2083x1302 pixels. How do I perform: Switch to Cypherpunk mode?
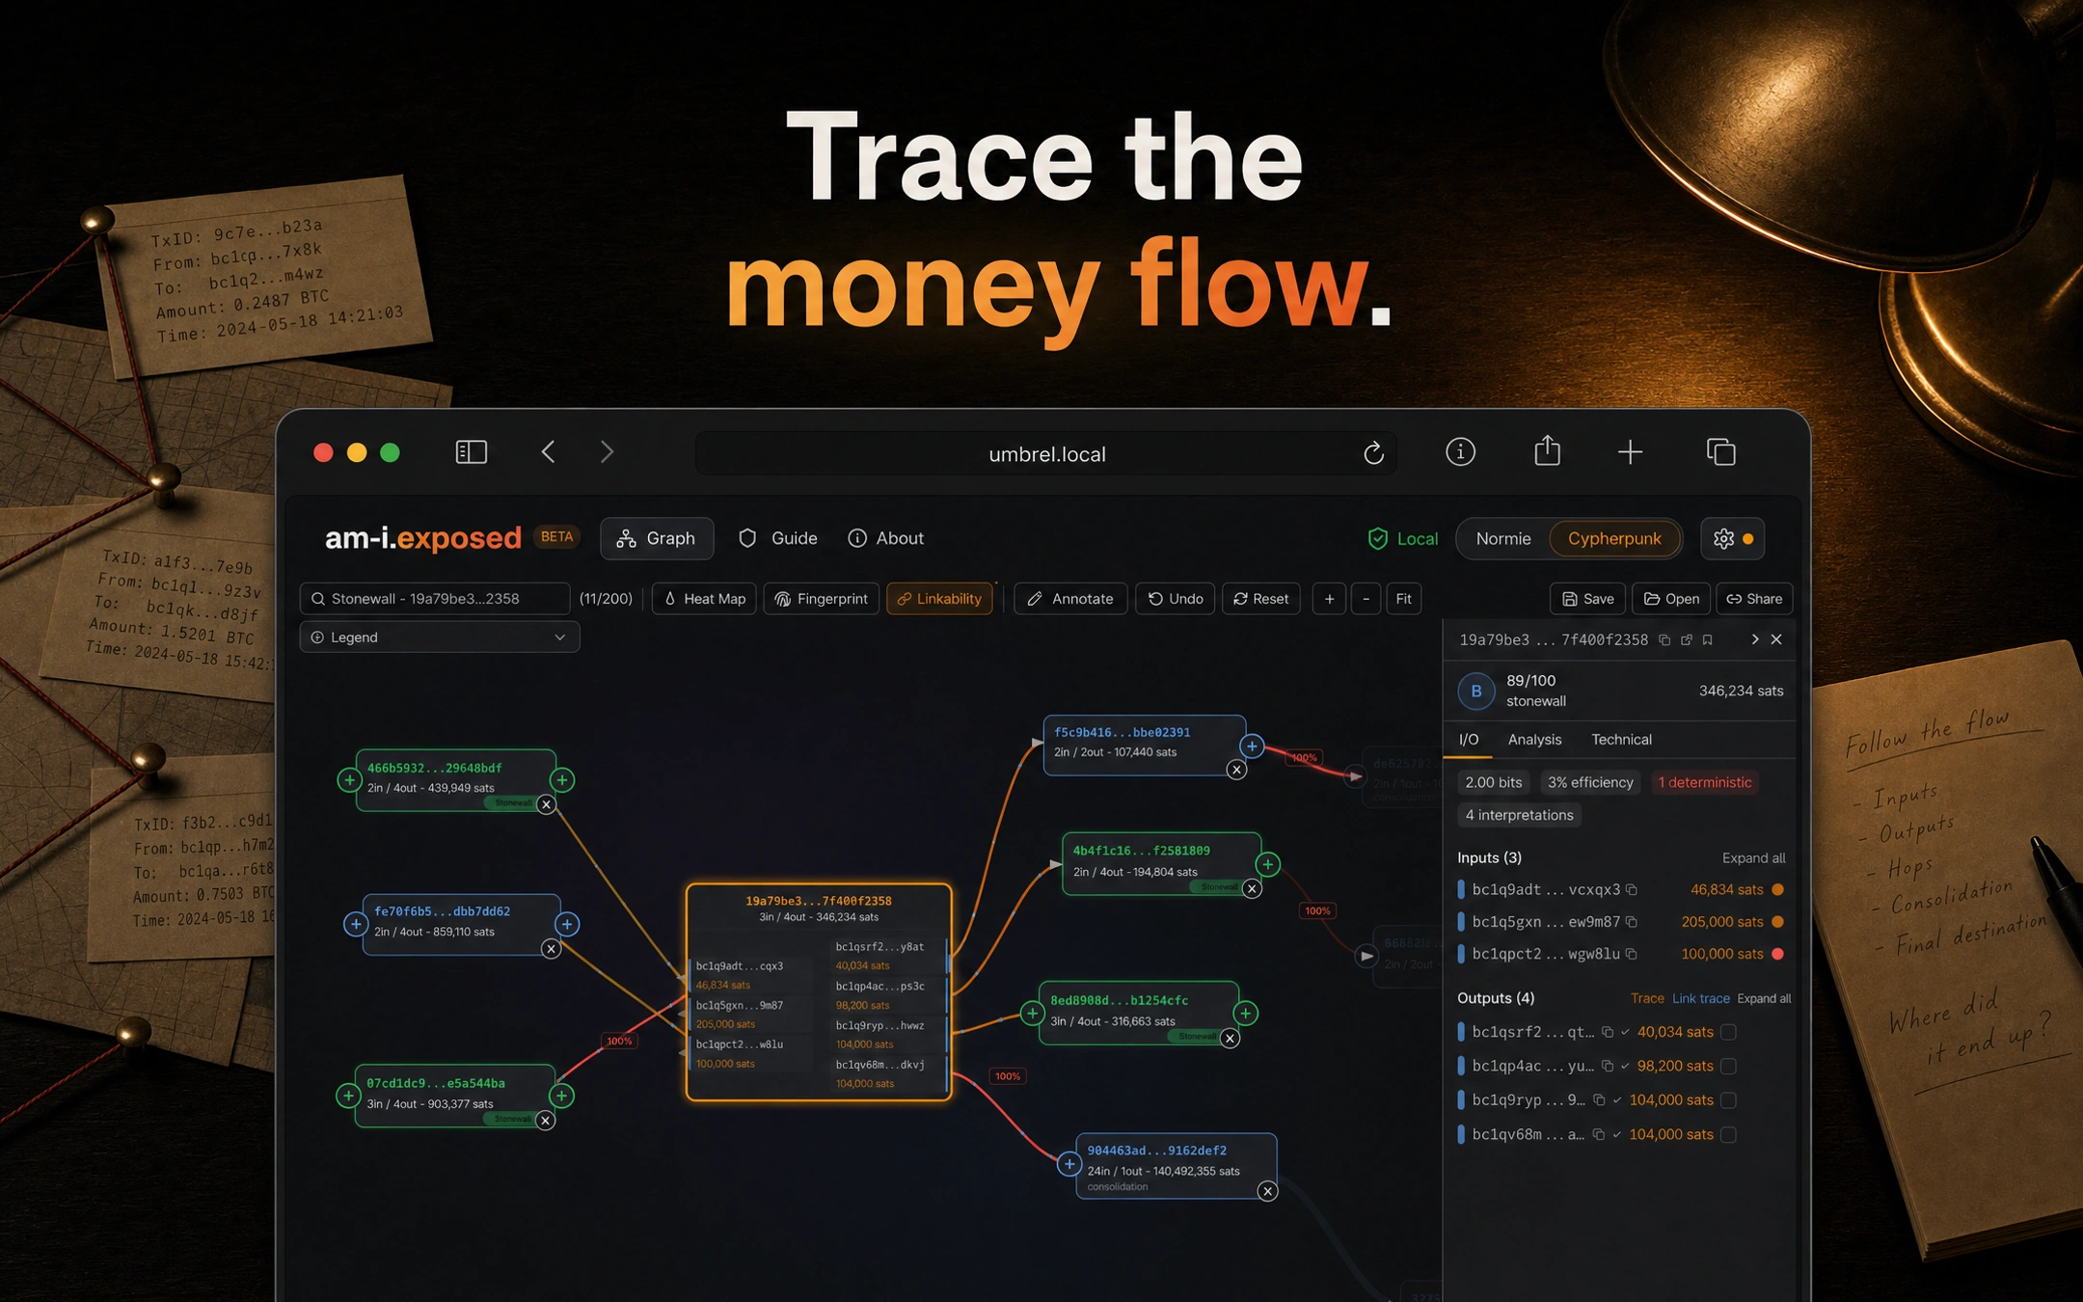(x=1614, y=538)
